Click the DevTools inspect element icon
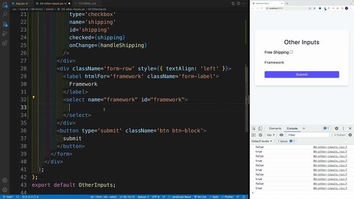The image size is (354, 199). [x=254, y=128]
